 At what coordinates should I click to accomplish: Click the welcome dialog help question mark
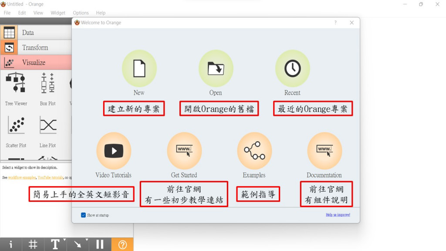pos(335,23)
